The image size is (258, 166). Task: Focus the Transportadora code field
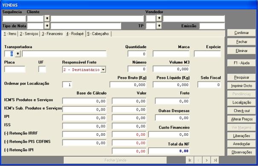click(9, 54)
